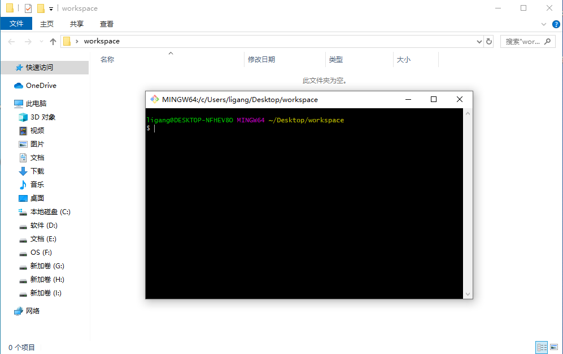This screenshot has height=354, width=563.
Task: Switch to the 共享 ribbon tab
Action: 76,24
